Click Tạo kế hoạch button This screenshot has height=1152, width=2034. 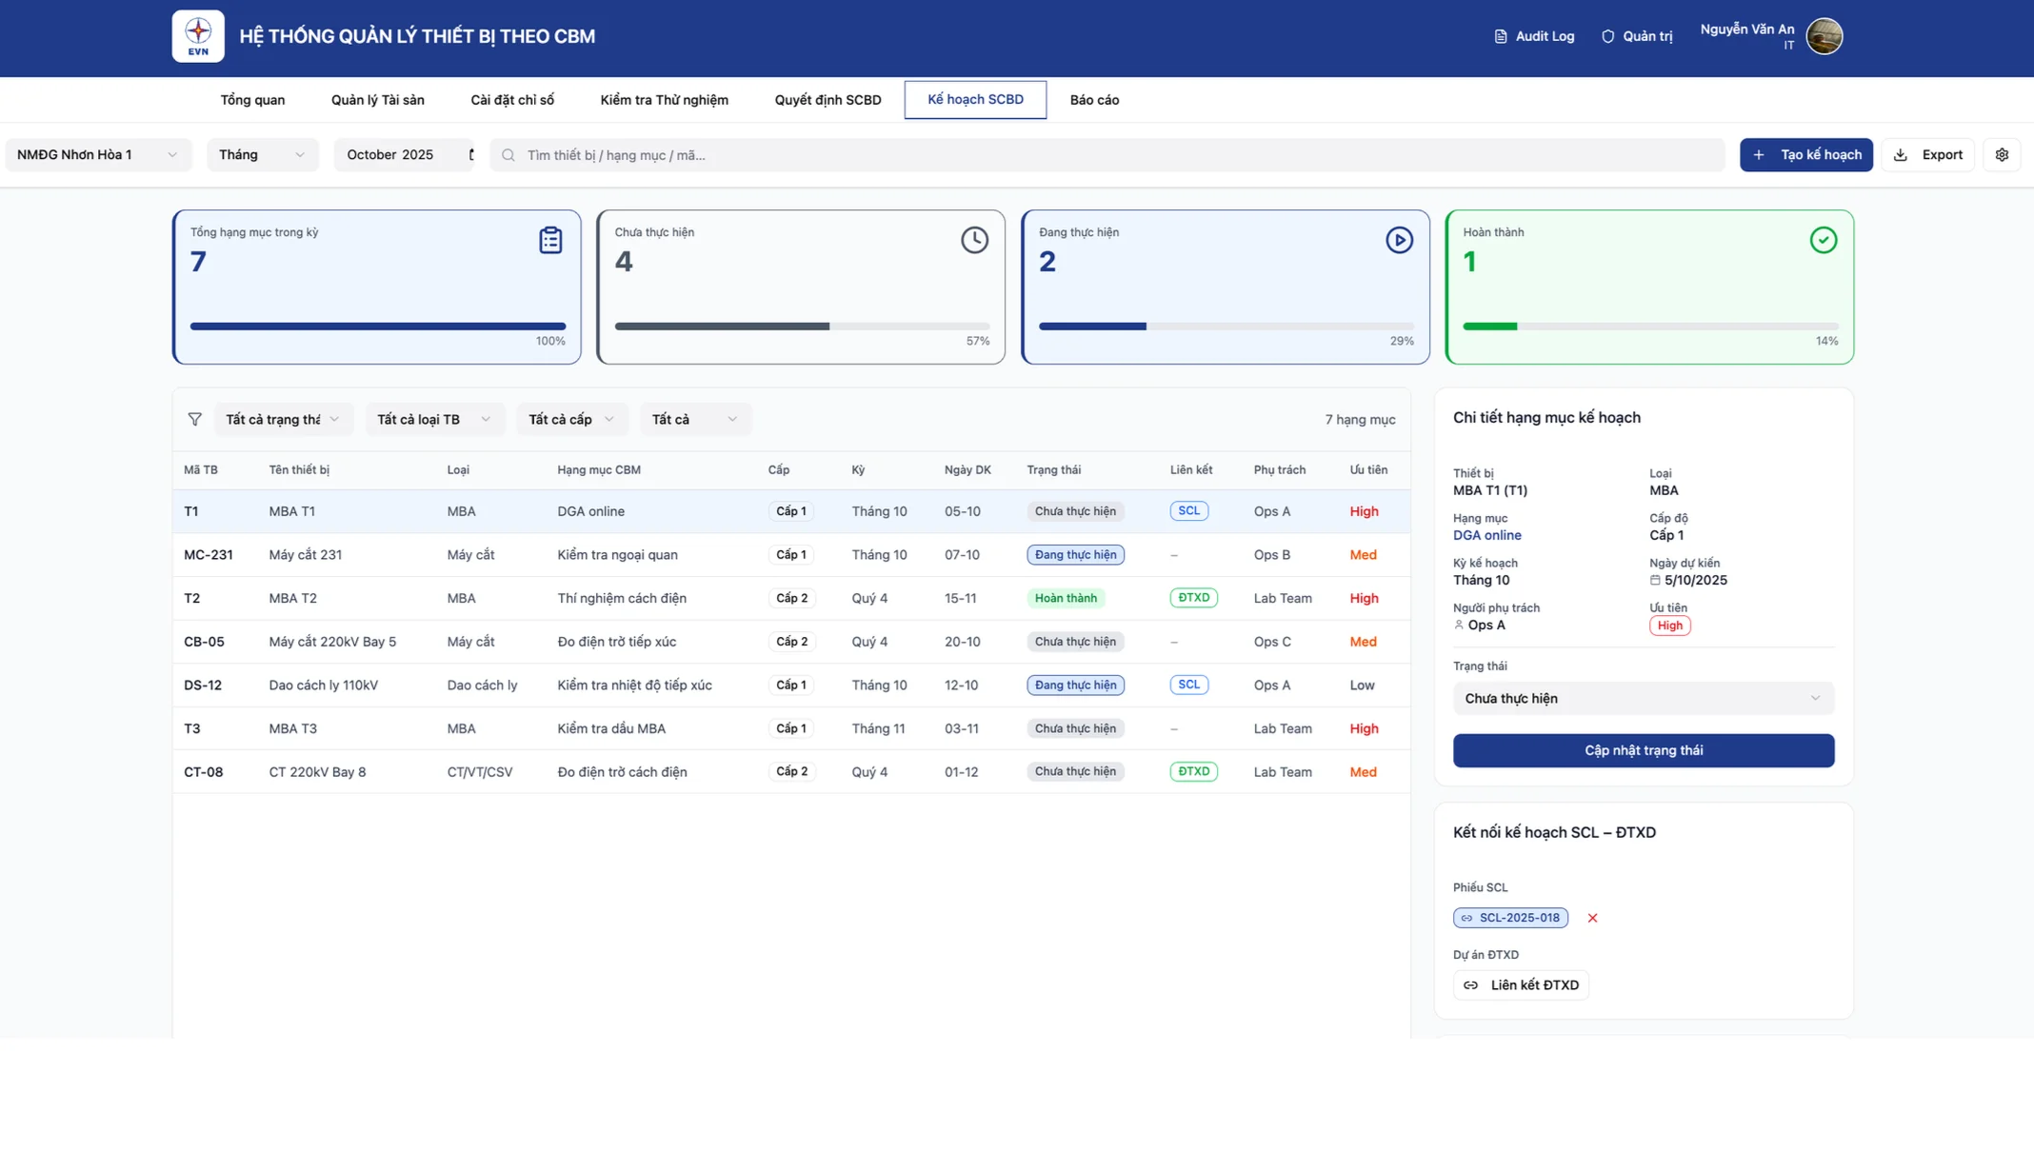point(1805,155)
